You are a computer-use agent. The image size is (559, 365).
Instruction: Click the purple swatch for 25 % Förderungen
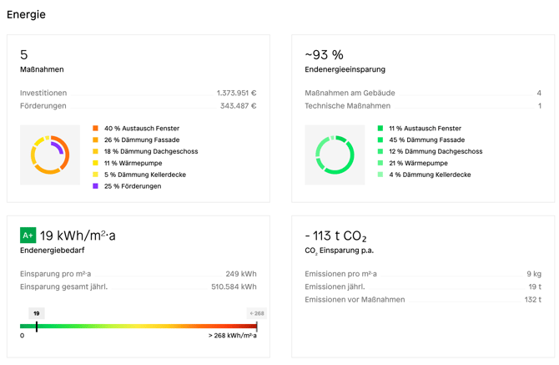click(96, 186)
